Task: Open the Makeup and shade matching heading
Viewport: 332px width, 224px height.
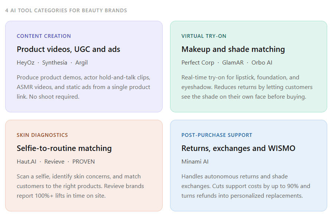Action: coord(233,49)
